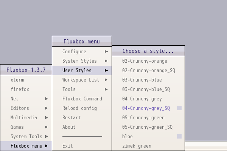Click the 04-Crunchy-grey_SQ selection indicator box

tap(179, 108)
